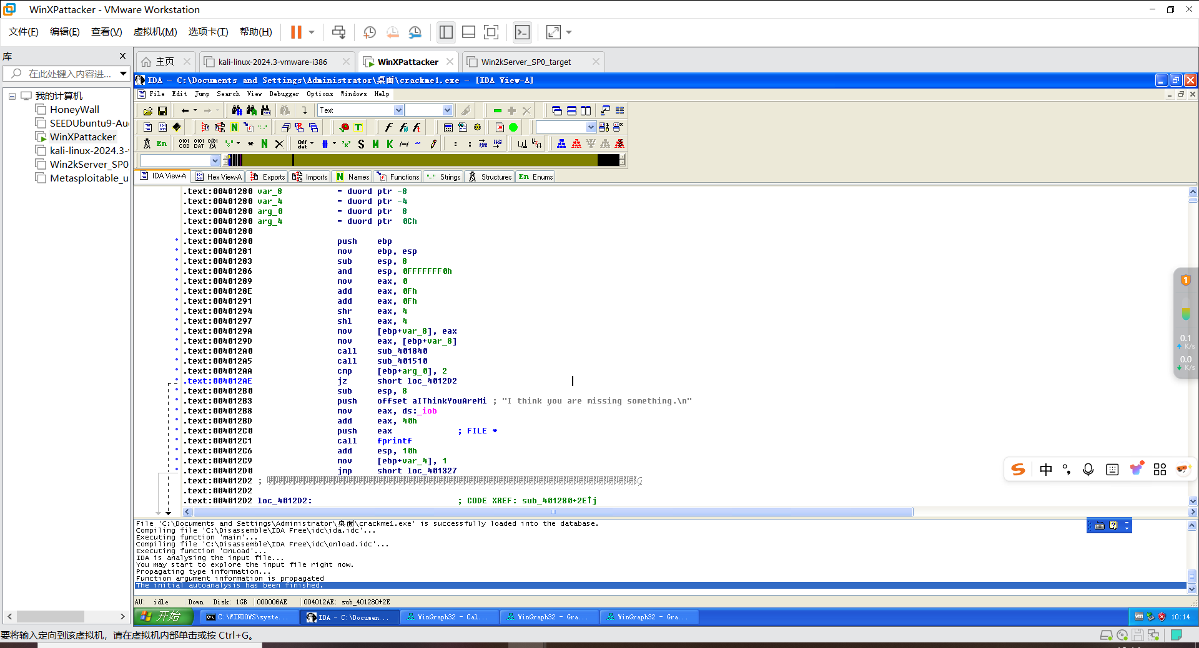Image resolution: width=1199 pixels, height=648 pixels.
Task: Expand the back arrow history dropdown
Action: tap(195, 110)
